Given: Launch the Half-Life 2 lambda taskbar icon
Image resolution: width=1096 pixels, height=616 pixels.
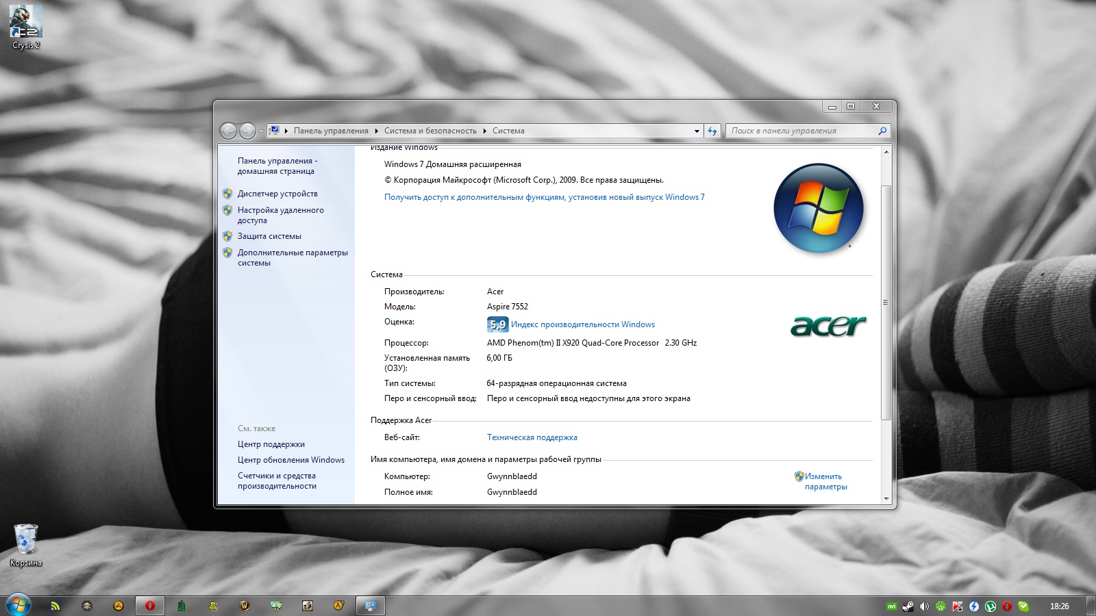Looking at the screenshot, I should [339, 606].
